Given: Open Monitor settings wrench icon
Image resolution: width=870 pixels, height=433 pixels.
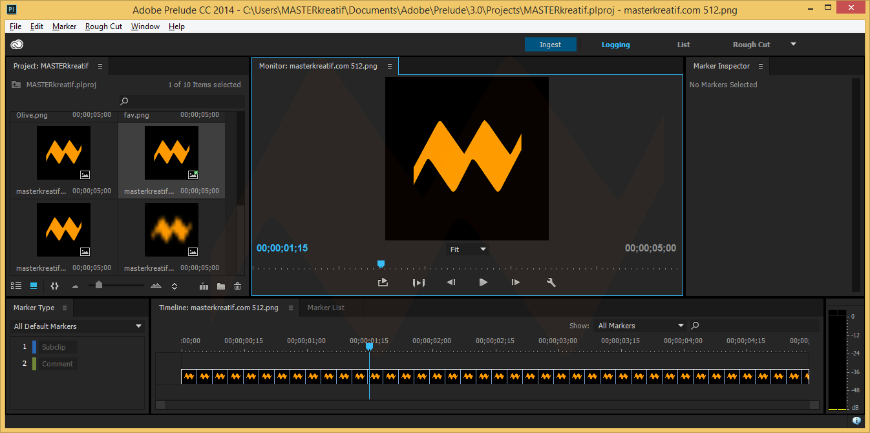Looking at the screenshot, I should (x=551, y=282).
